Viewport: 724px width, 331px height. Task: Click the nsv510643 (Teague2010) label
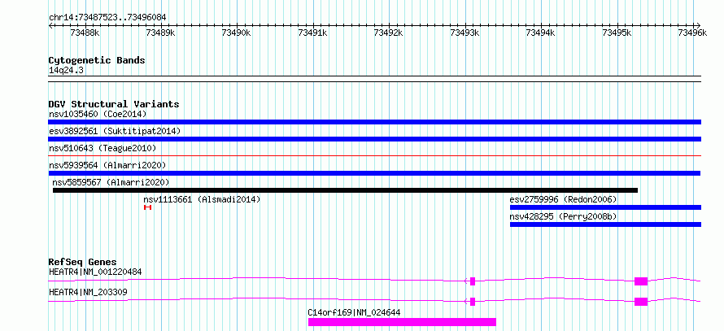point(102,148)
